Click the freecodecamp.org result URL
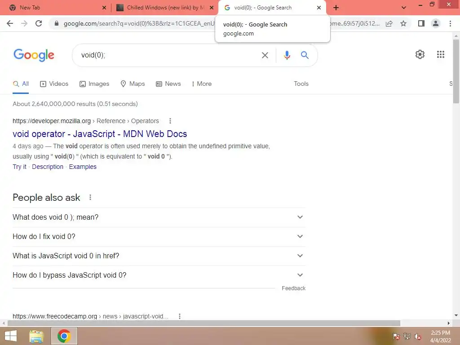Screen dimensions: 460x345 pyautogui.click(x=90, y=316)
